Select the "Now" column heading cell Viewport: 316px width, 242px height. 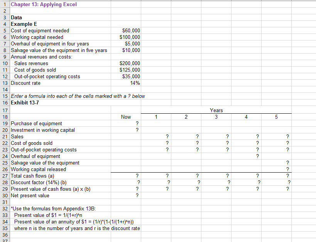126,117
